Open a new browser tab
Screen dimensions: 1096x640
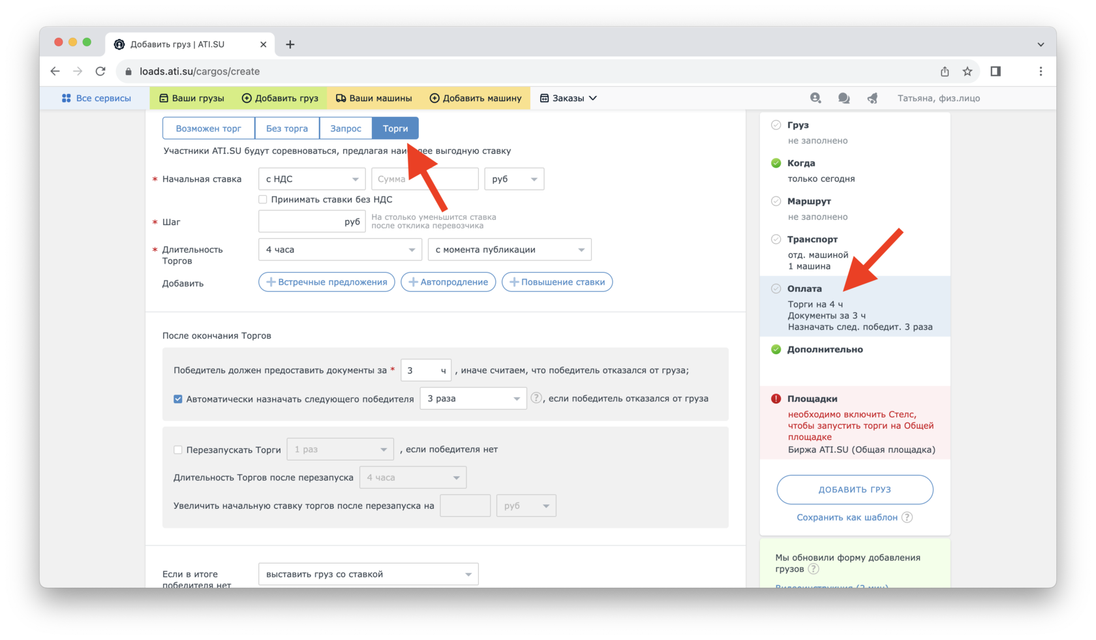[290, 44]
